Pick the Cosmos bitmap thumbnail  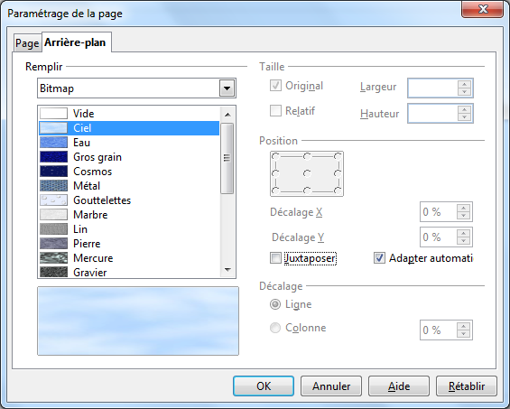(53, 172)
